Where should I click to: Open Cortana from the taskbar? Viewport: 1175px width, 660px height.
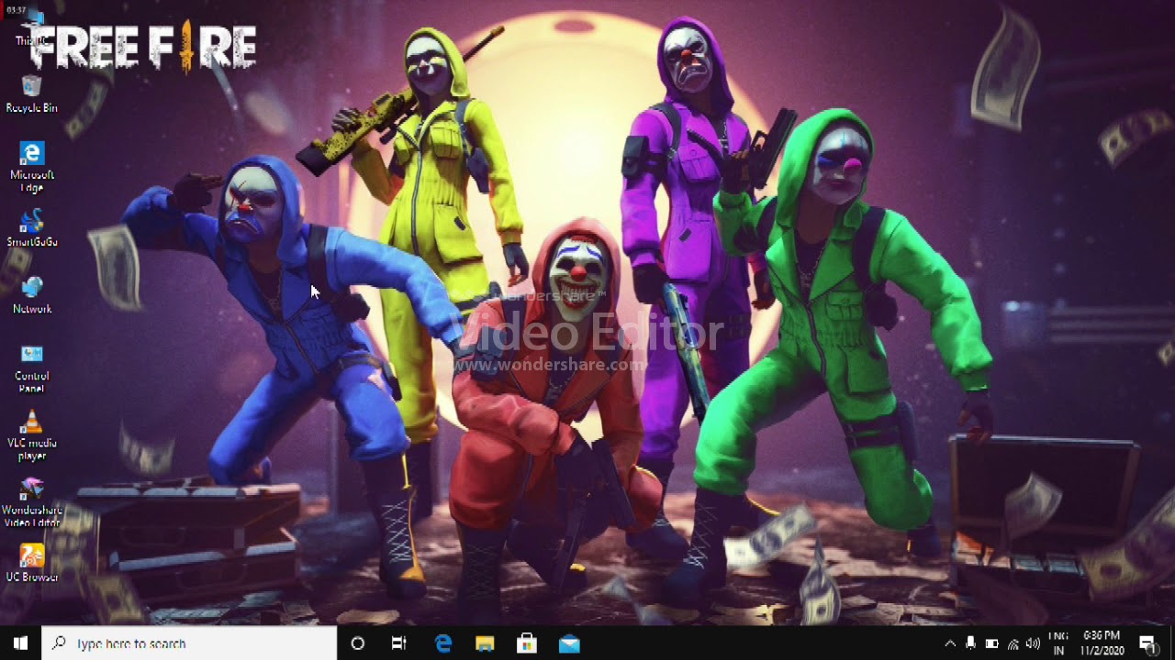(358, 643)
